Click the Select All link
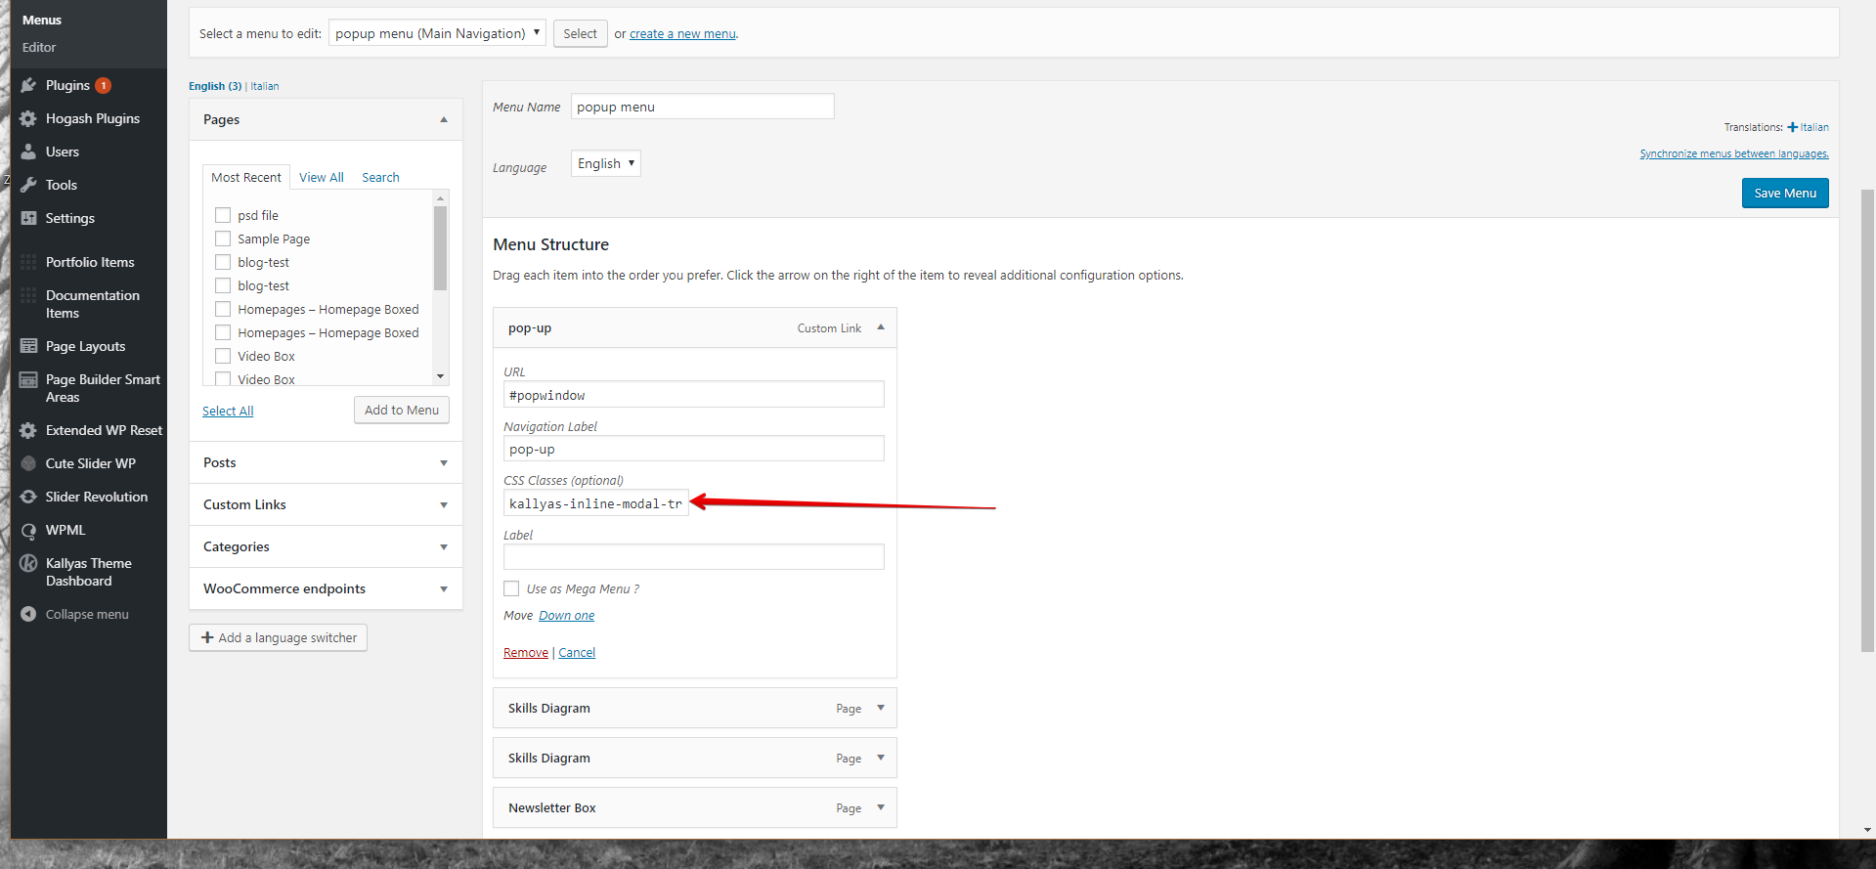Screen dimensions: 1876x869 [x=228, y=411]
